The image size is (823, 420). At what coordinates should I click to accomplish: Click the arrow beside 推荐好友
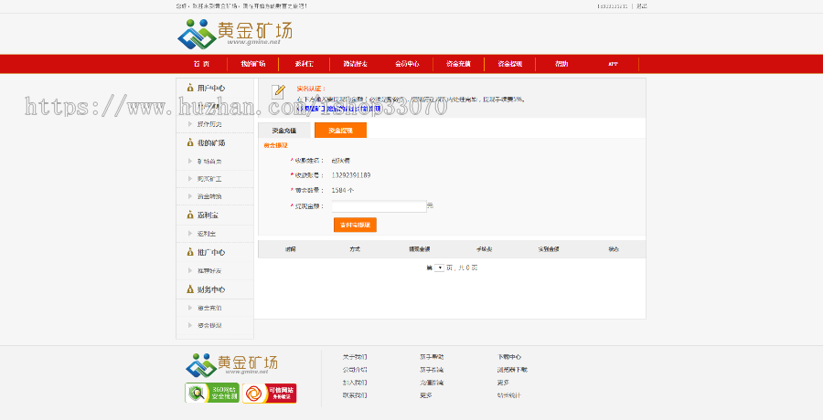(190, 270)
